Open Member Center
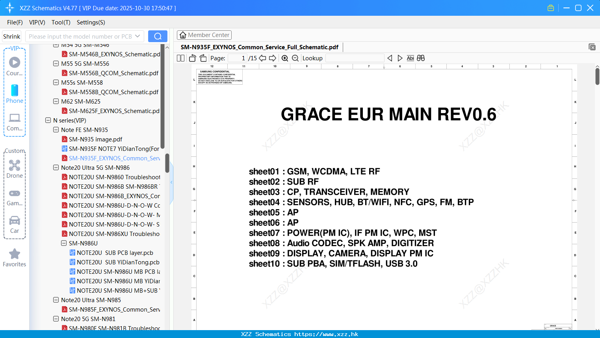The image size is (600, 338). tap(204, 35)
